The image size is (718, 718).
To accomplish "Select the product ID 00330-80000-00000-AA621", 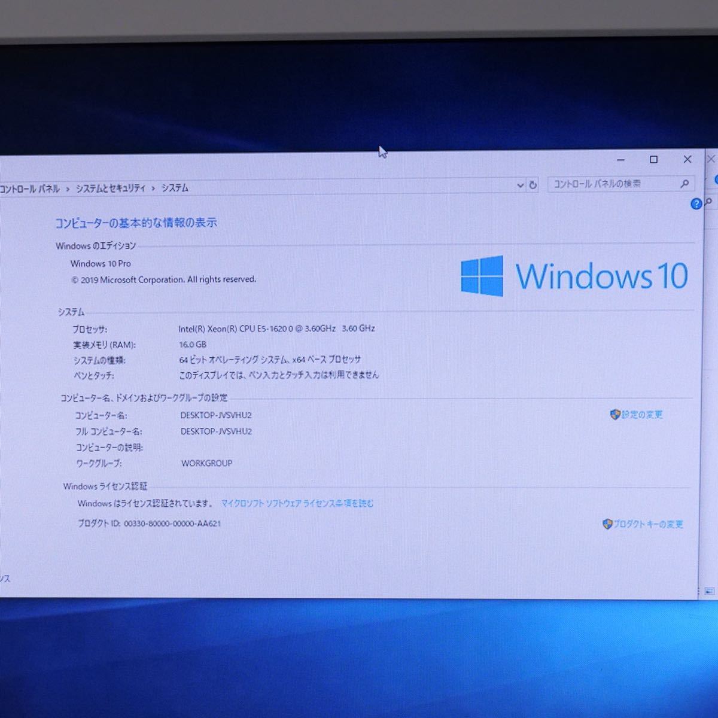I will tap(172, 524).
